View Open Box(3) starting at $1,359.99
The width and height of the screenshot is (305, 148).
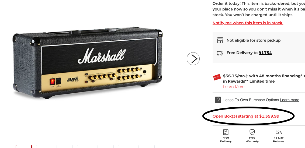(246, 116)
